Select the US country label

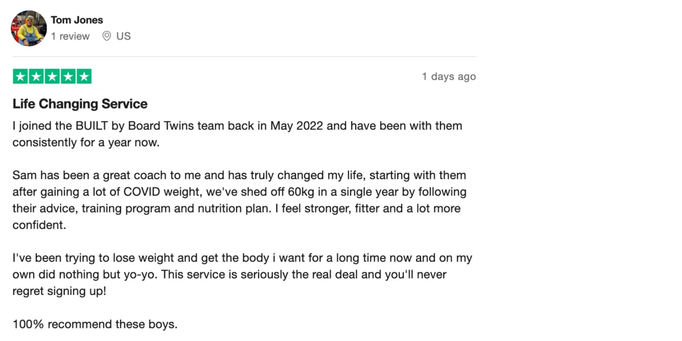123,36
